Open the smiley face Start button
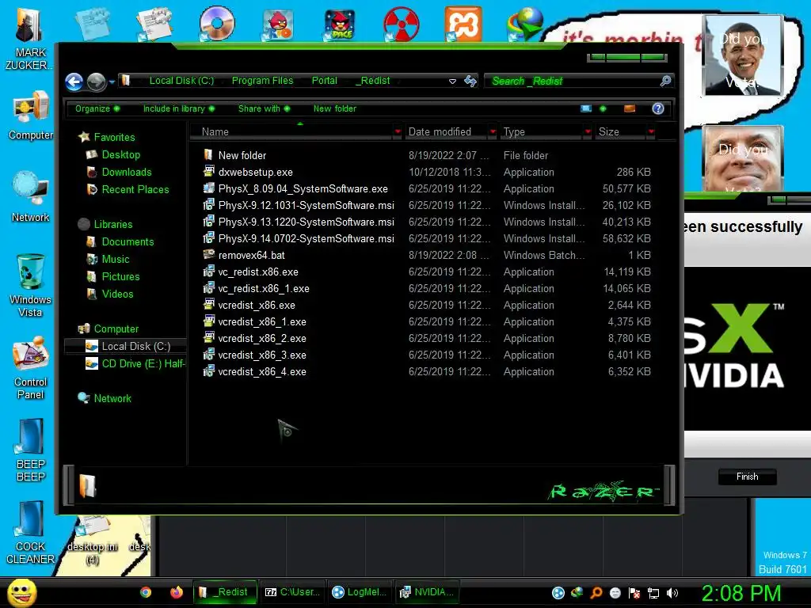Screen dimensions: 811x608 point(21,592)
